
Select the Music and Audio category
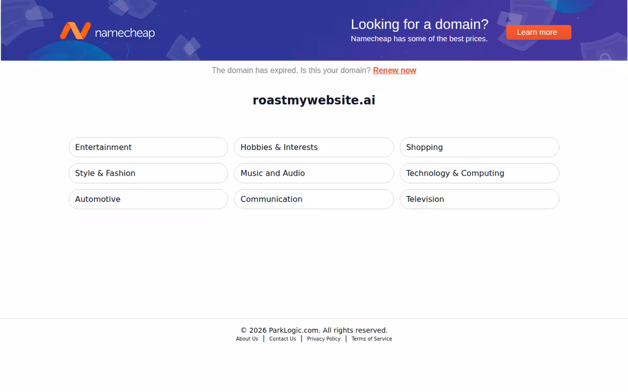[x=314, y=174]
